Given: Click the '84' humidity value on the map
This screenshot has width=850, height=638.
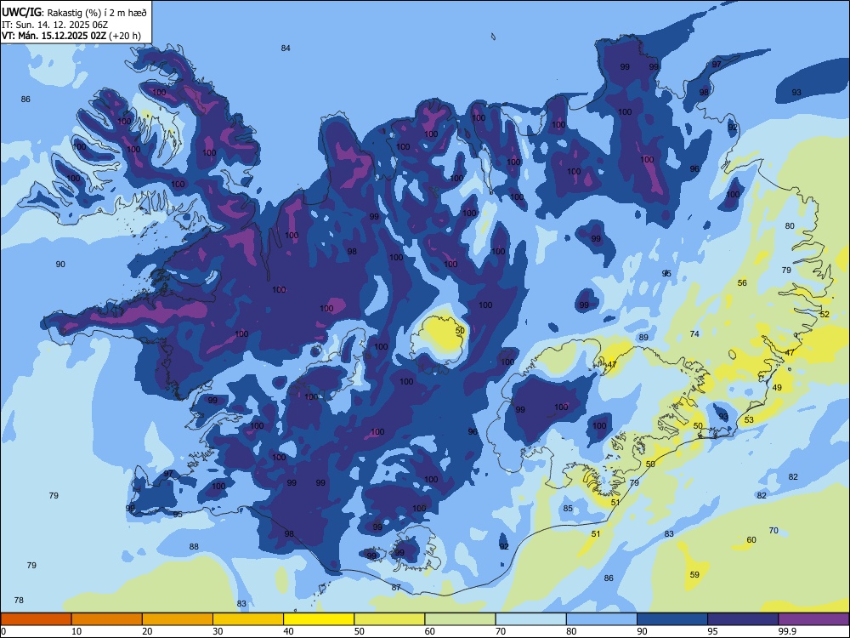Looking at the screenshot, I should 286,48.
